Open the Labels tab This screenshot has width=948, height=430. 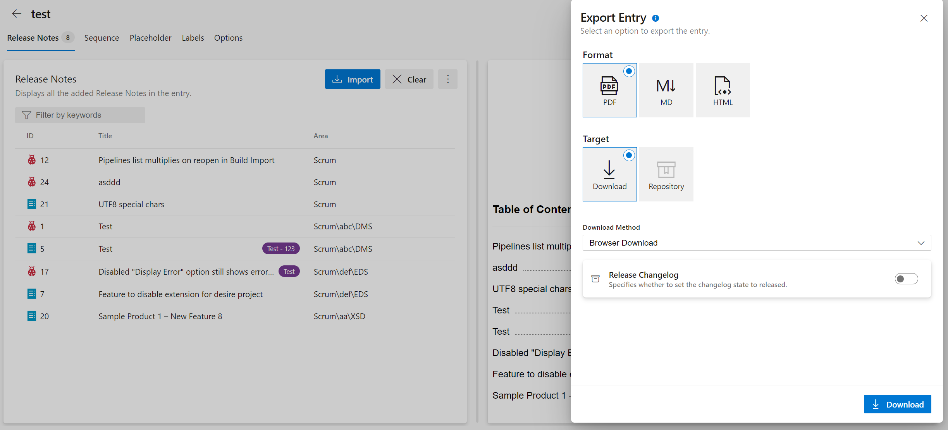[x=193, y=38]
